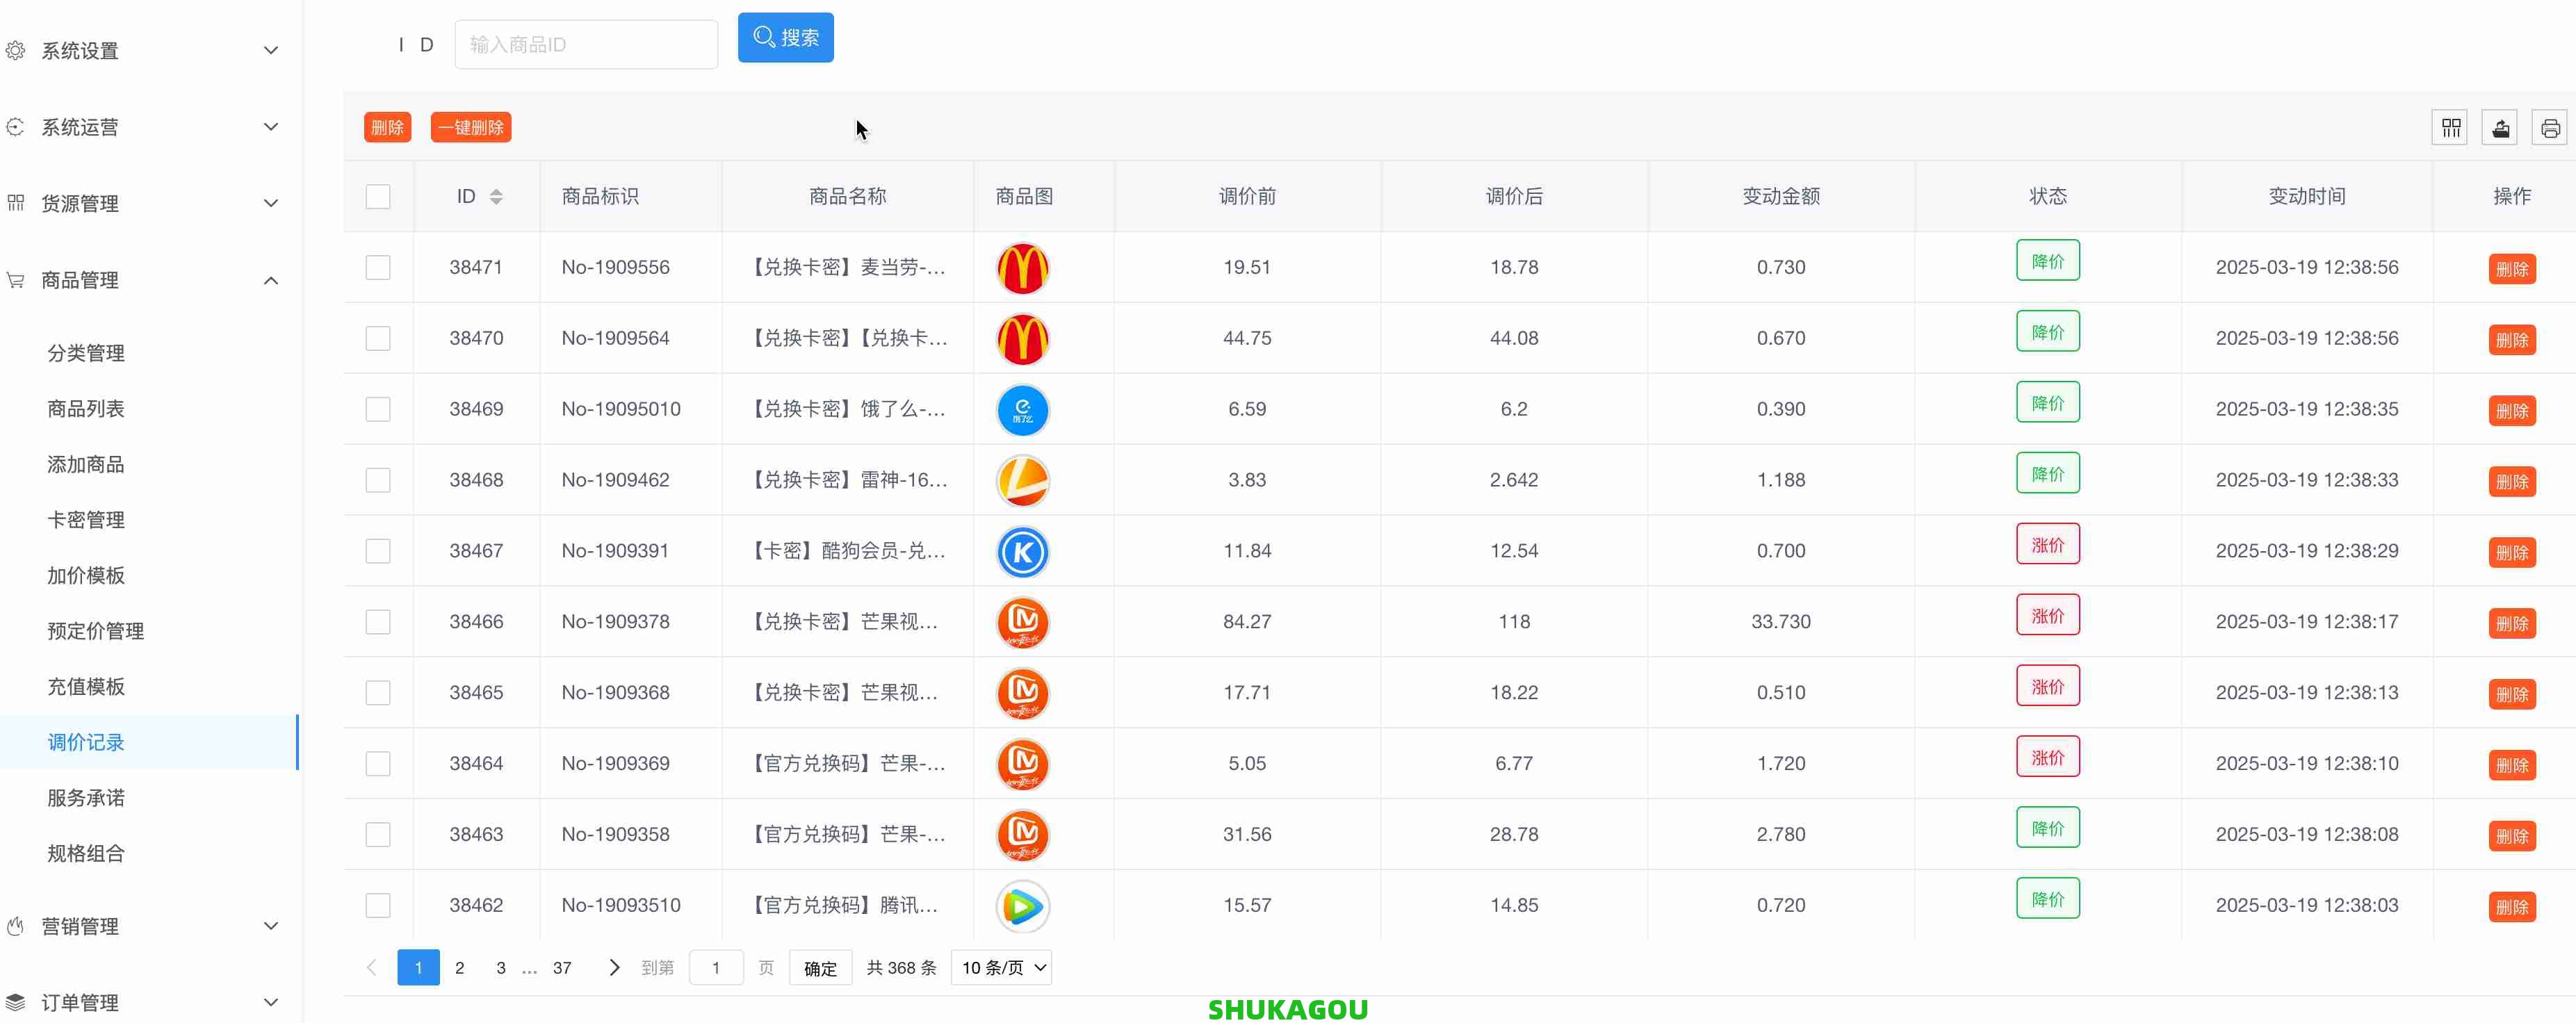Screen dimensions: 2576x1023
Task: Click Tencent Video logo in row 38462
Action: 1022,906
